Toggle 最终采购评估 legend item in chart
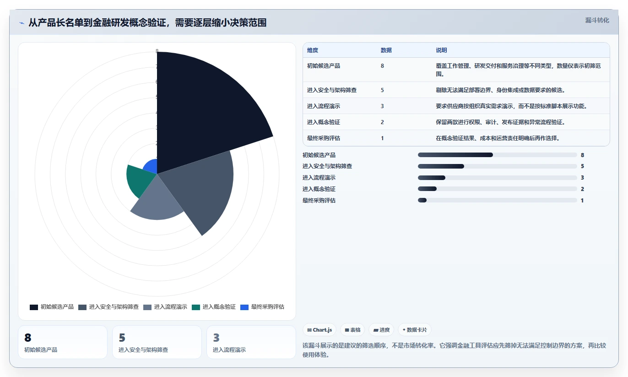Viewport: 628px width, 377px height. 262,307
